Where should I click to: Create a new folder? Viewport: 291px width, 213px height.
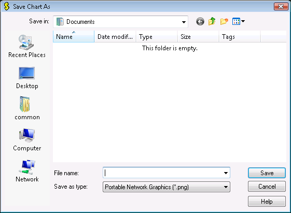(224, 21)
